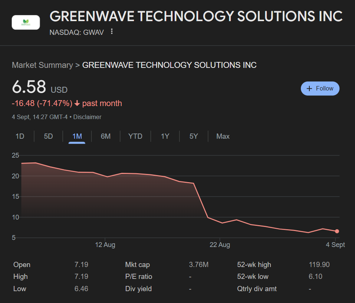Click the 52-wk high value 119.90

(319, 264)
